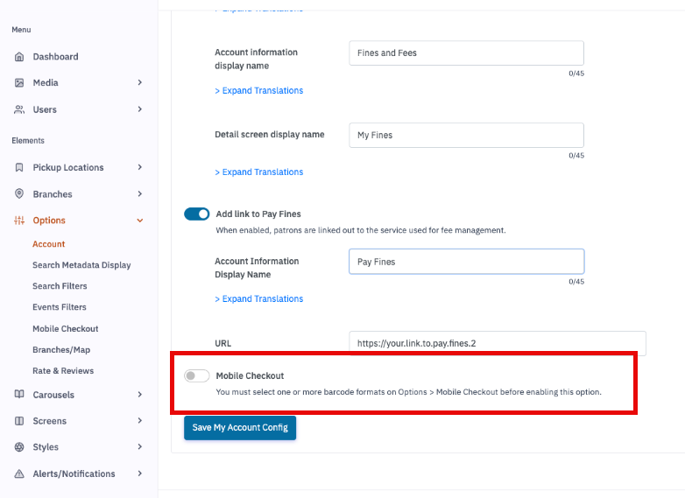Click the URL input field
The height and width of the screenshot is (498, 685).
point(497,344)
